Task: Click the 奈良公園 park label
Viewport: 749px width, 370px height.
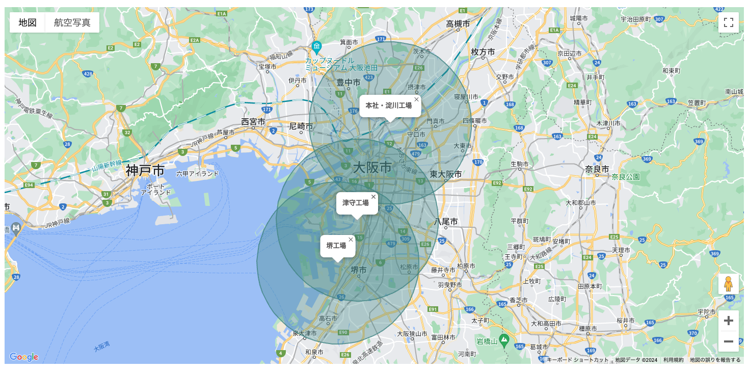Action: click(x=626, y=177)
